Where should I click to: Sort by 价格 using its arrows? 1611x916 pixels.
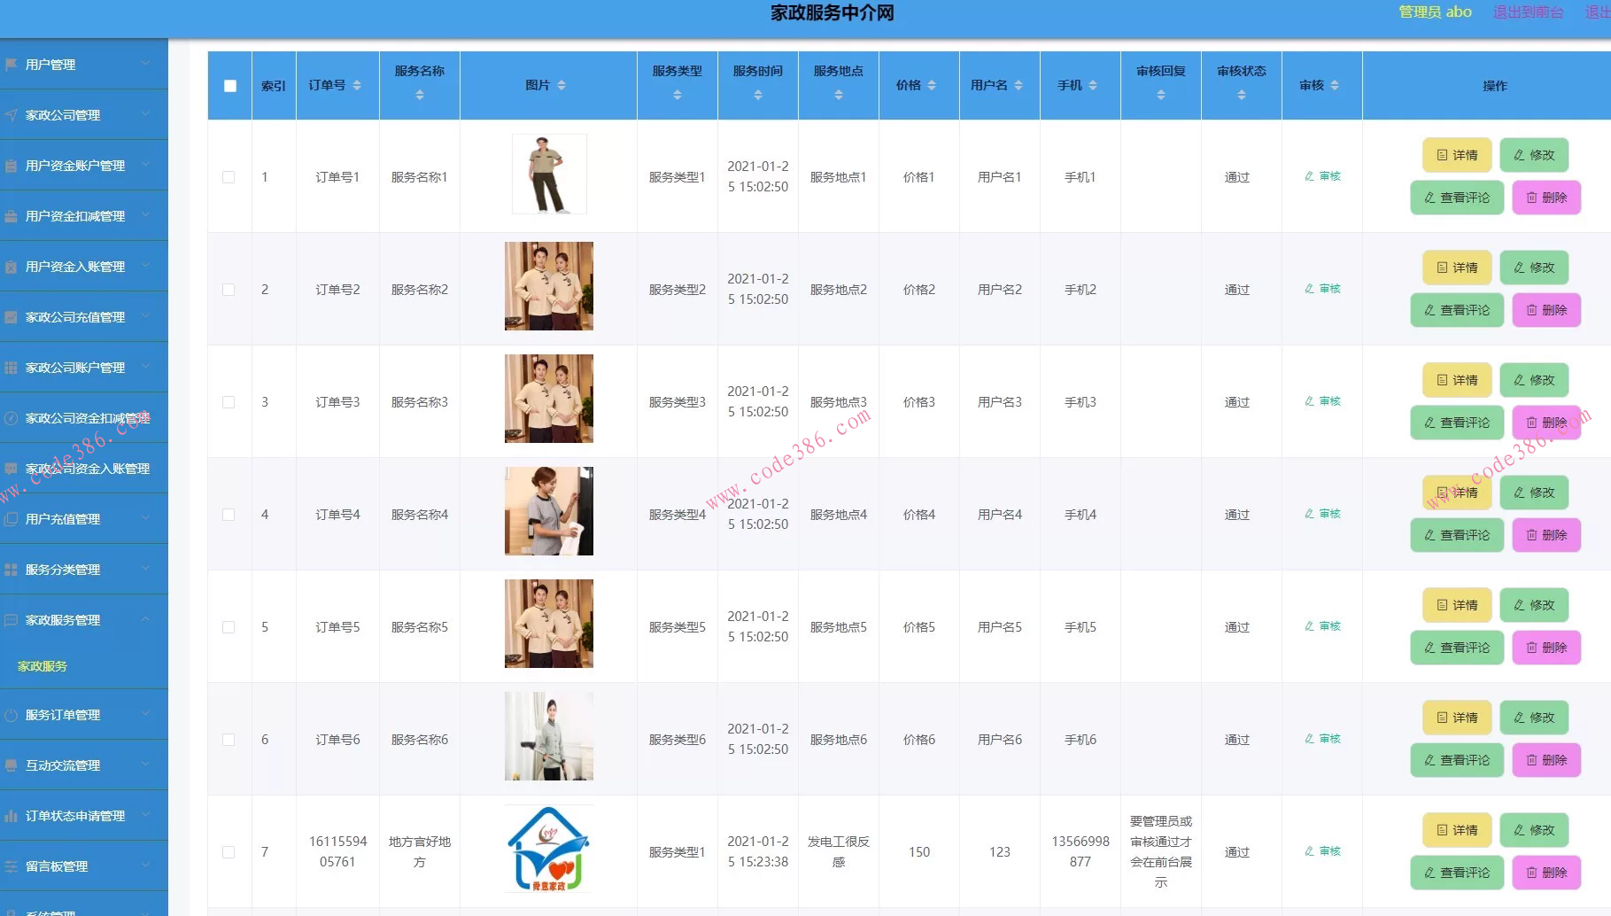click(931, 85)
